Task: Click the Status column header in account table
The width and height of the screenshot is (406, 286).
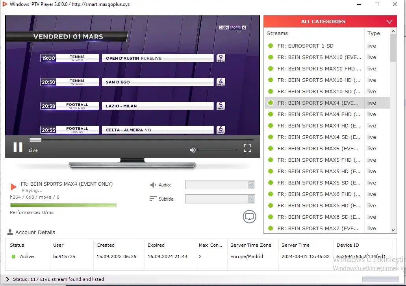Action: tap(17, 245)
